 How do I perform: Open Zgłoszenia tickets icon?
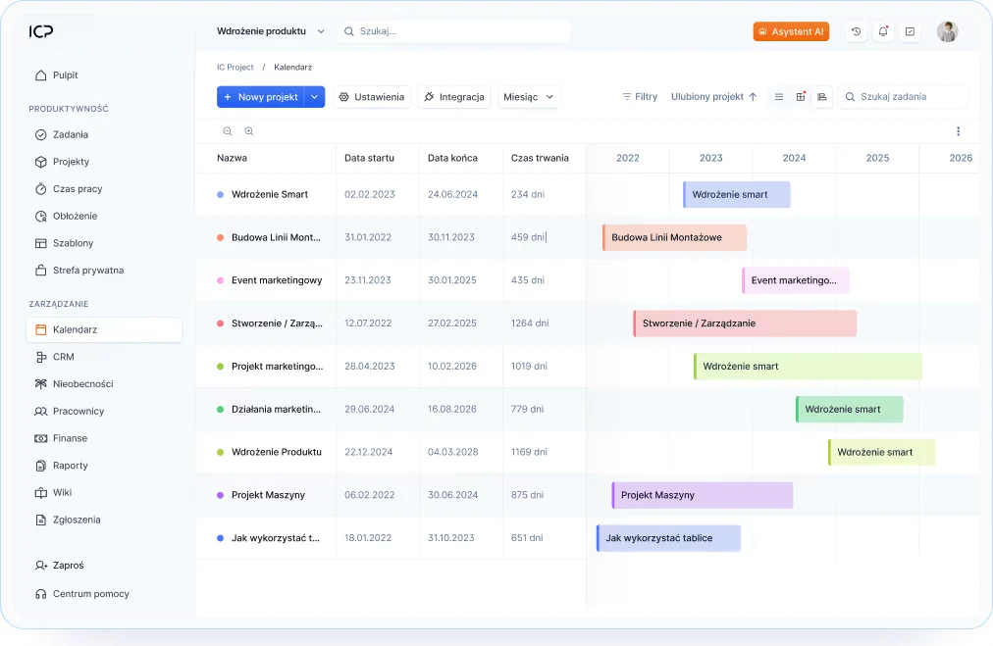pos(41,521)
